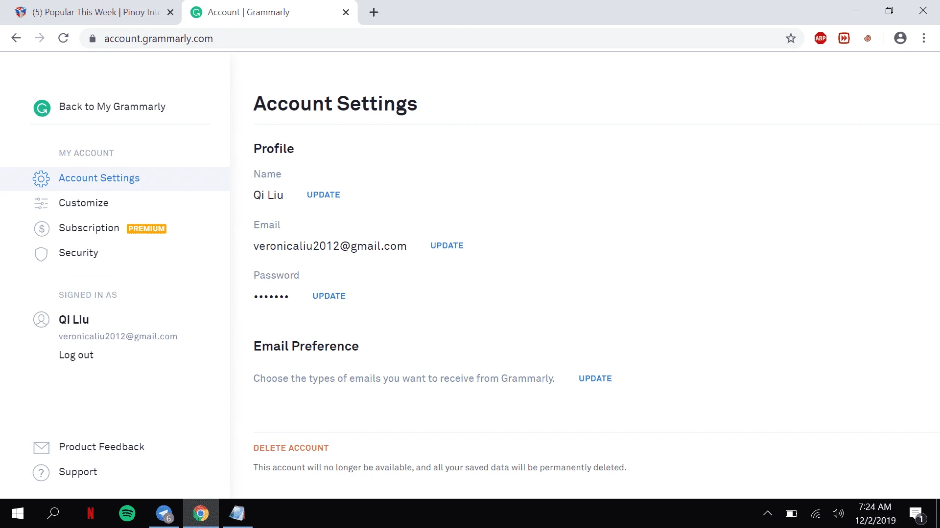Viewport: 940px width, 528px height.
Task: Open the Adblock Plus extension icon
Action: (x=821, y=38)
